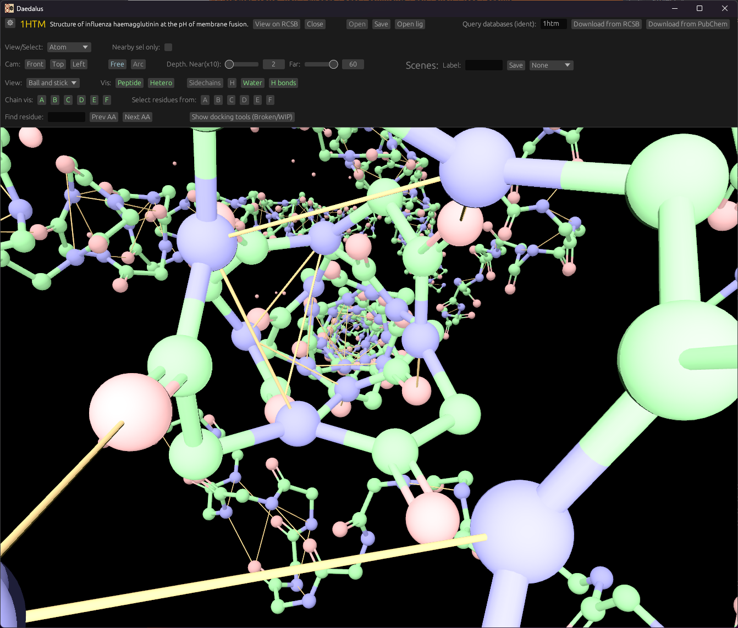This screenshot has height=628, width=738.
Task: Select residues from chain E
Action: (257, 100)
